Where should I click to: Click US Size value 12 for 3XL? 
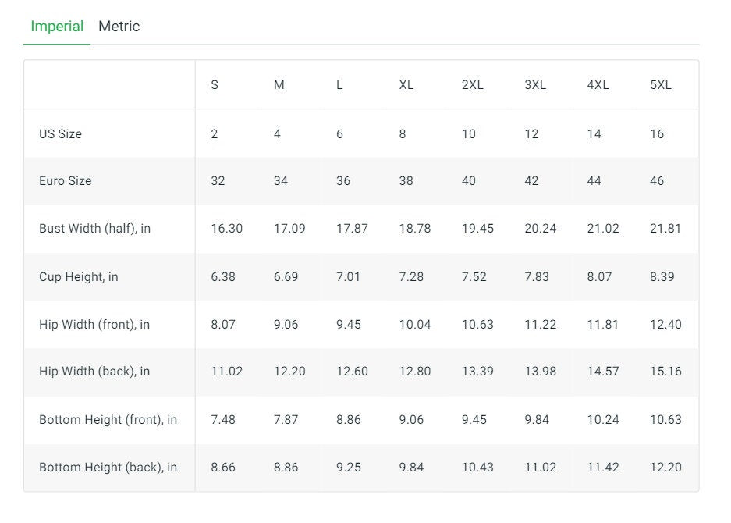(531, 133)
